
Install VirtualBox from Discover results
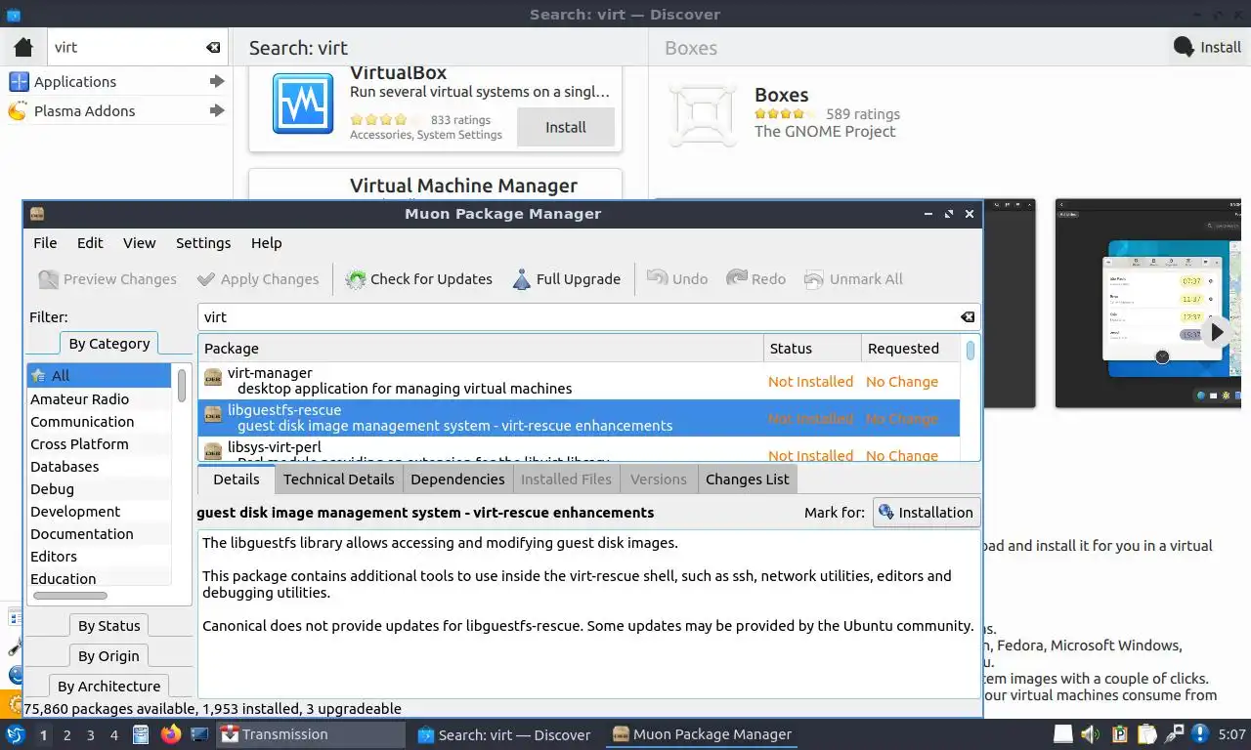pyautogui.click(x=565, y=127)
